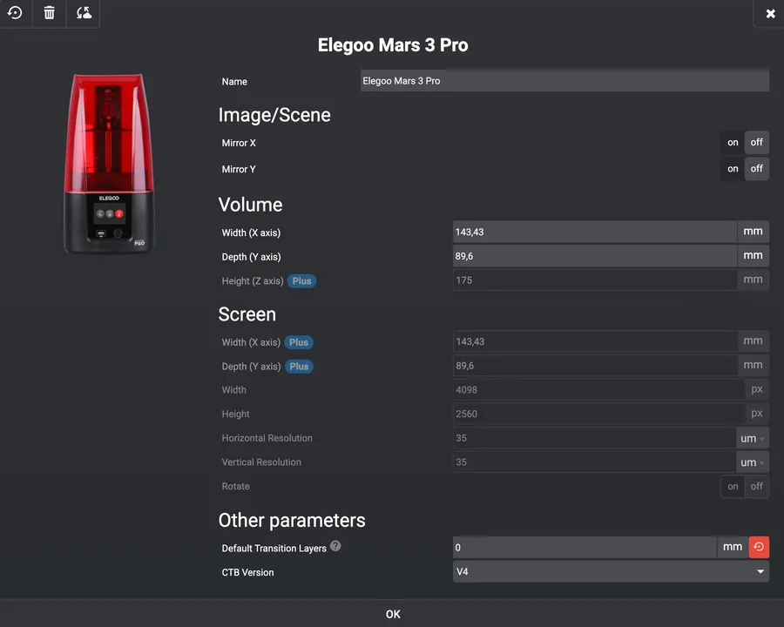784x627 pixels.
Task: Click the Screen section heading
Action: [x=247, y=314]
